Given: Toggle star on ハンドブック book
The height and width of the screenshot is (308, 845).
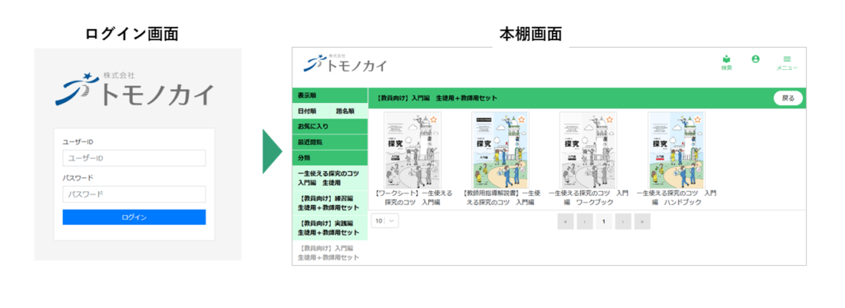Looking at the screenshot, I should [x=697, y=119].
